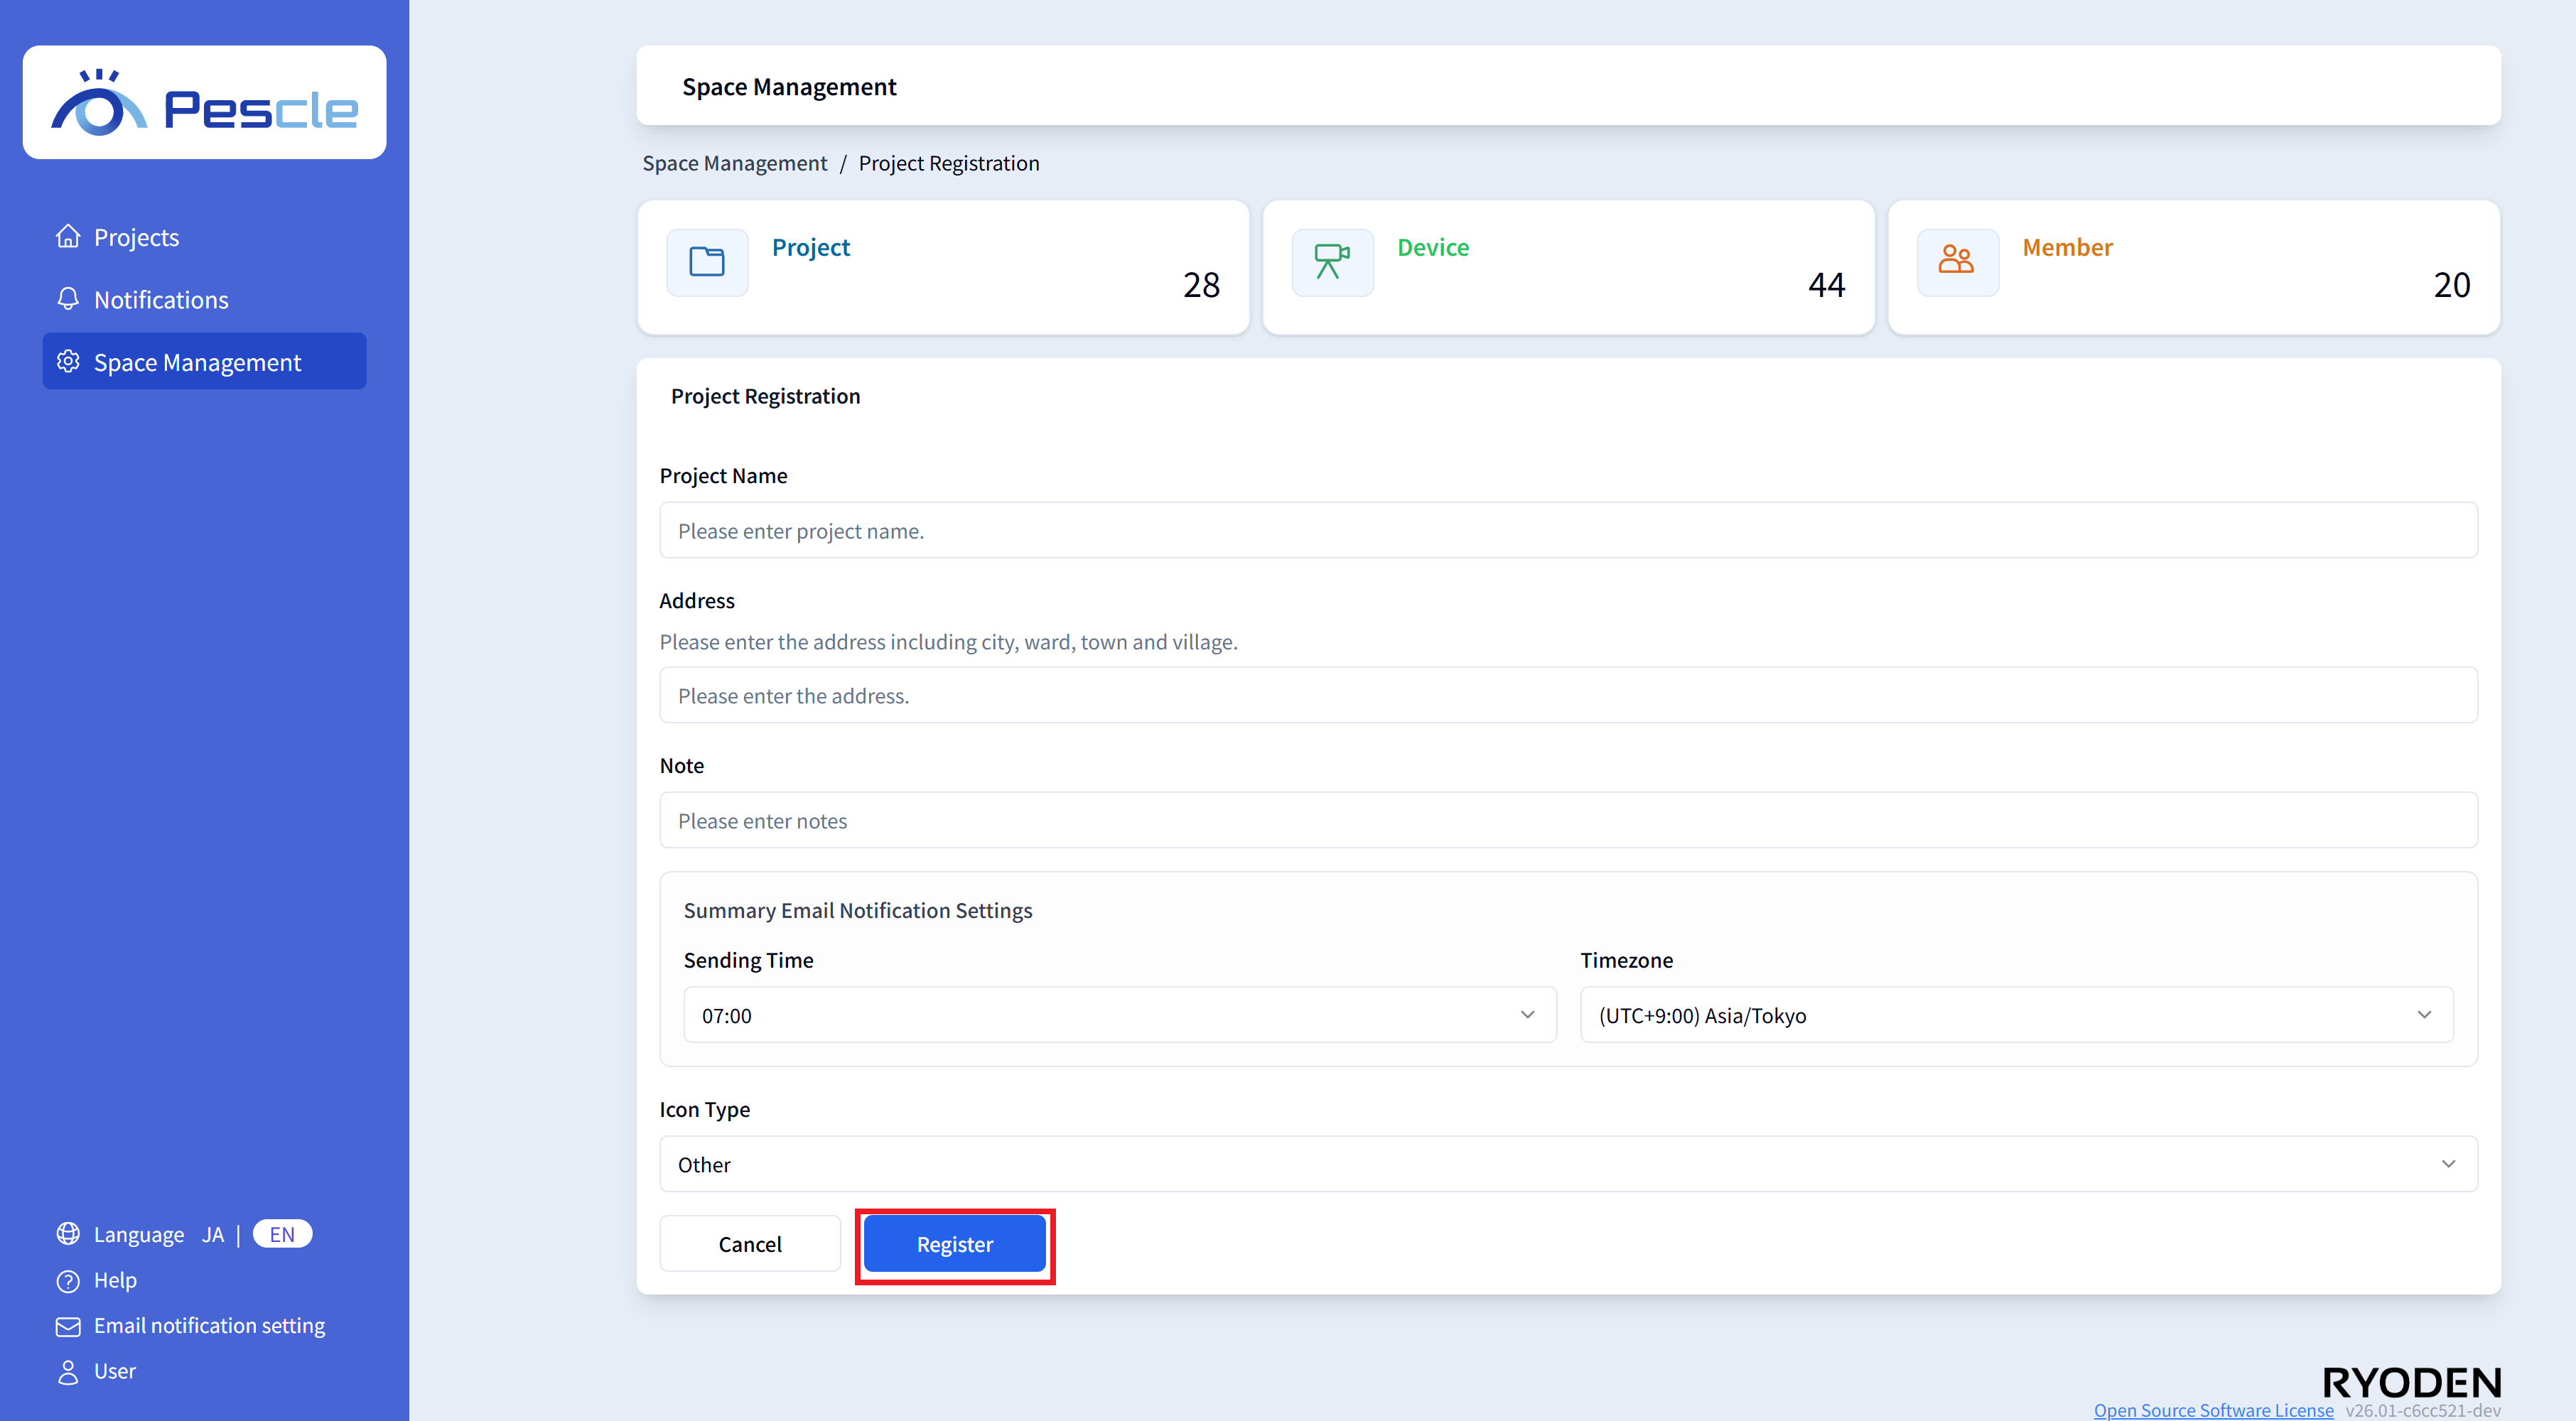Click the Cancel button
This screenshot has width=2576, height=1421.
coord(749,1244)
